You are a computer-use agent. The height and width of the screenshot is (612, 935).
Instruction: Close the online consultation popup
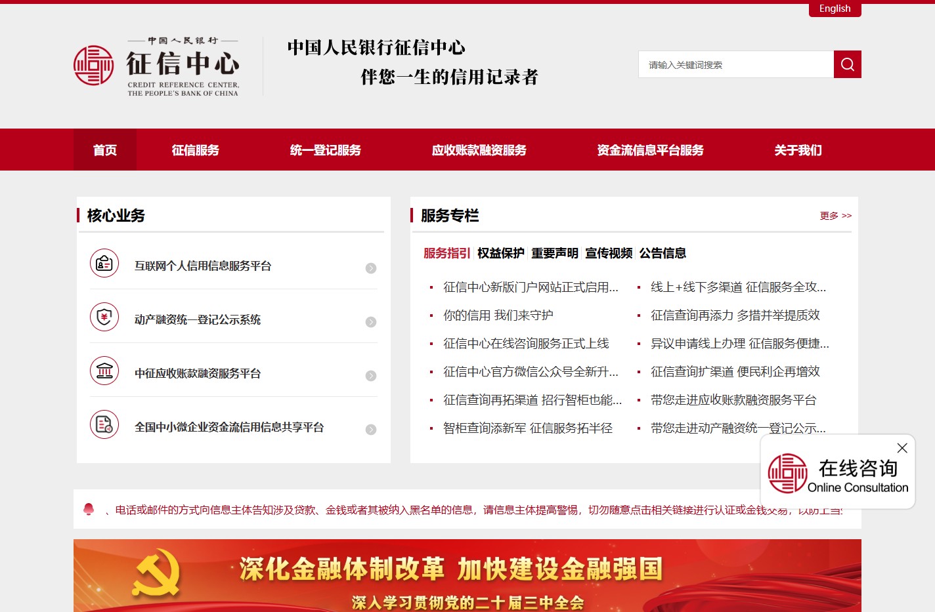pyautogui.click(x=902, y=448)
